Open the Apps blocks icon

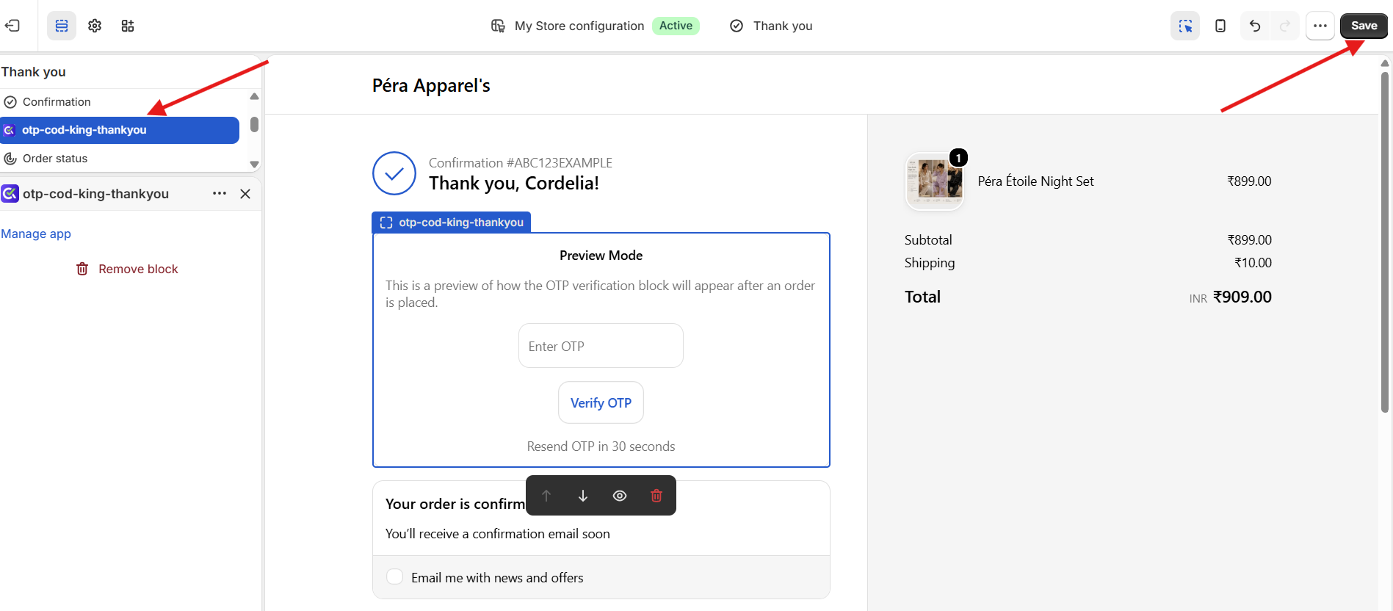[128, 26]
